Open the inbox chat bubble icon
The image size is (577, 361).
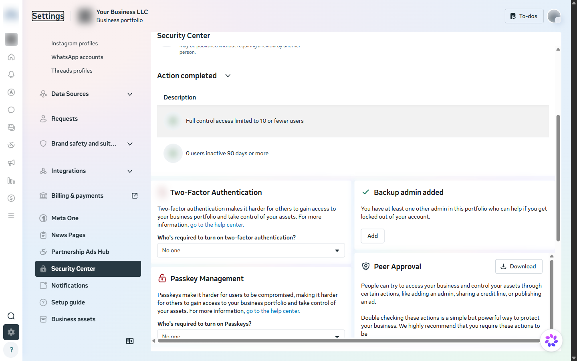click(x=11, y=110)
